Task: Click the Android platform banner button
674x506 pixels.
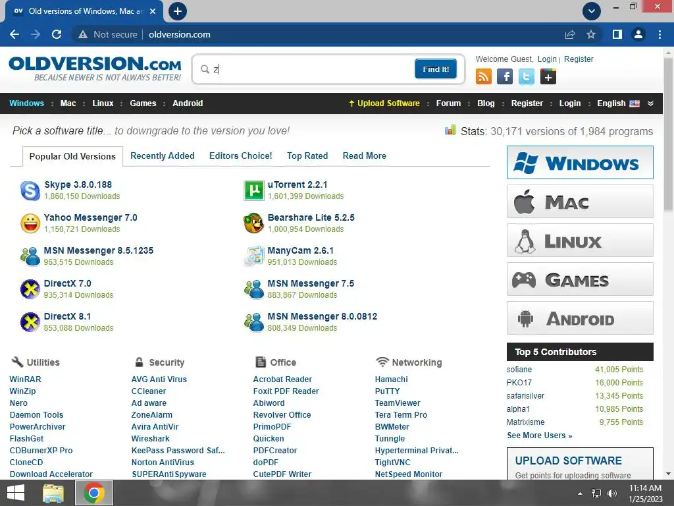Action: pos(580,318)
